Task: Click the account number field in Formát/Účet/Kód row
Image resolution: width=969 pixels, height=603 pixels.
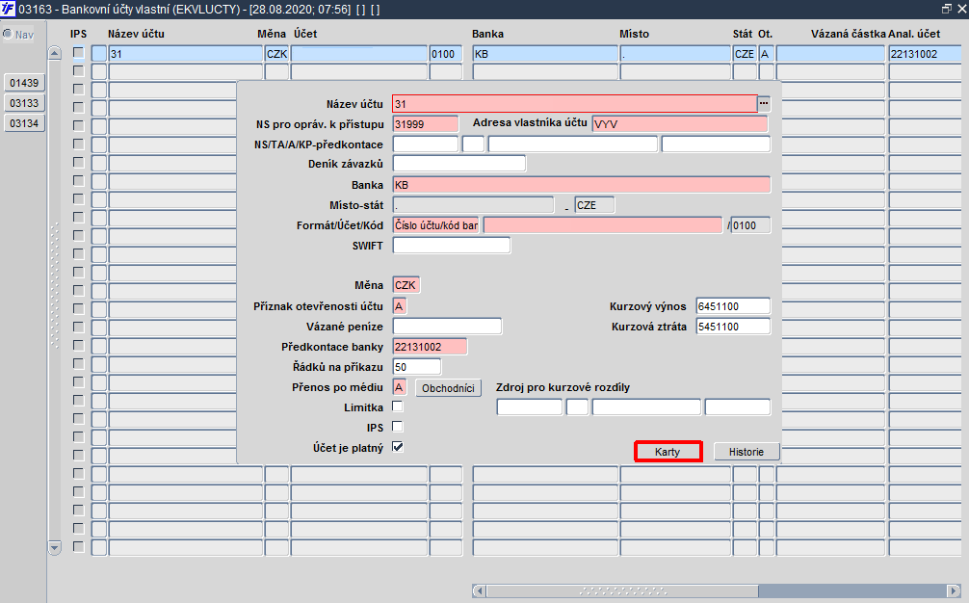Action: (x=603, y=225)
